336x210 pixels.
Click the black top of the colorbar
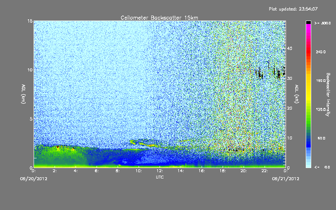tap(308, 22)
